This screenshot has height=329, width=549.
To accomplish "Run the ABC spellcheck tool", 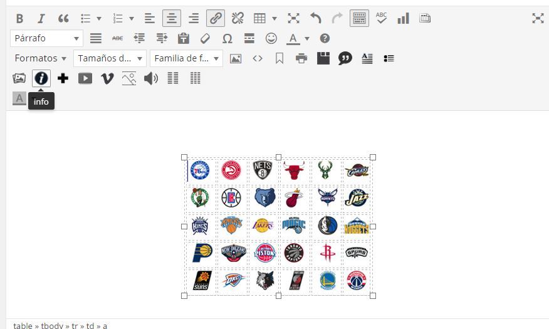I will [381, 18].
